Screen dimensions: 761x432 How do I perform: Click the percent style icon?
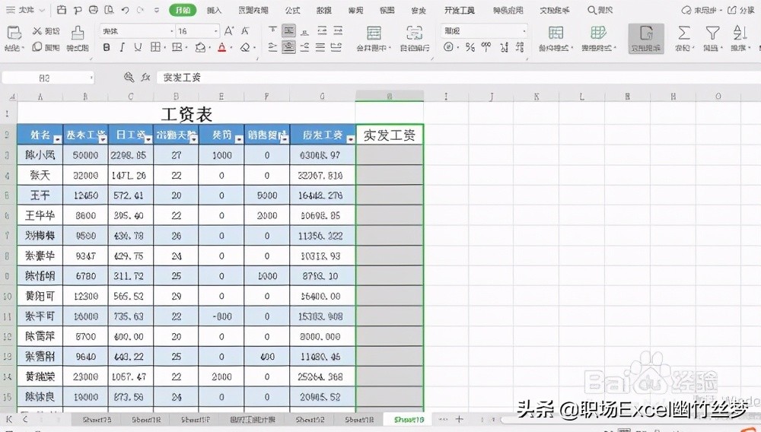pos(470,47)
